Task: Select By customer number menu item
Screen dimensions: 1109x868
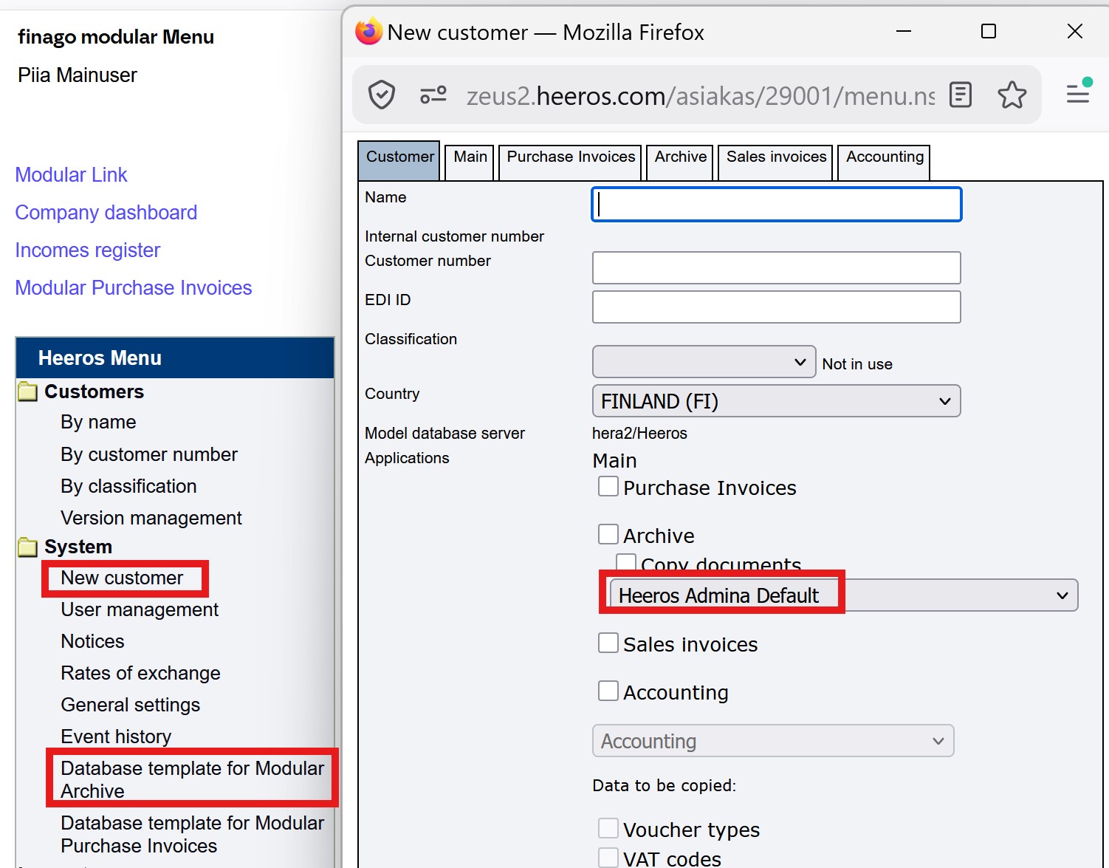Action: (149, 454)
